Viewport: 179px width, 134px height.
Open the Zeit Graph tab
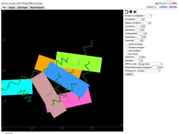[x=23, y=8]
